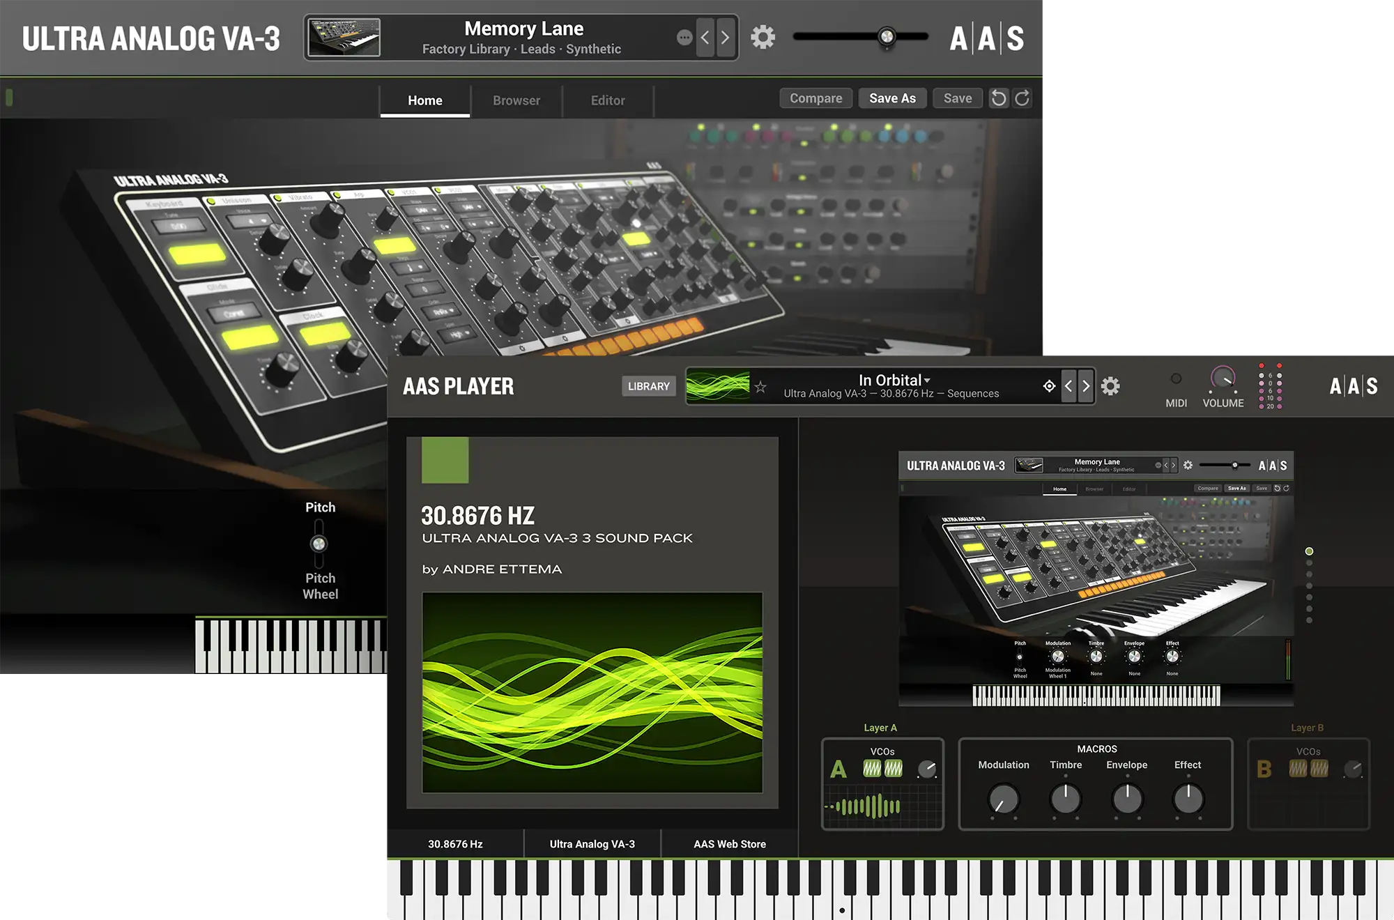This screenshot has width=1394, height=920.
Task: Select next sound in AAS Player
Action: tap(1085, 385)
